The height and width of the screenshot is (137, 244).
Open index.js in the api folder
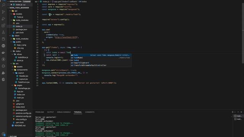(19, 26)
